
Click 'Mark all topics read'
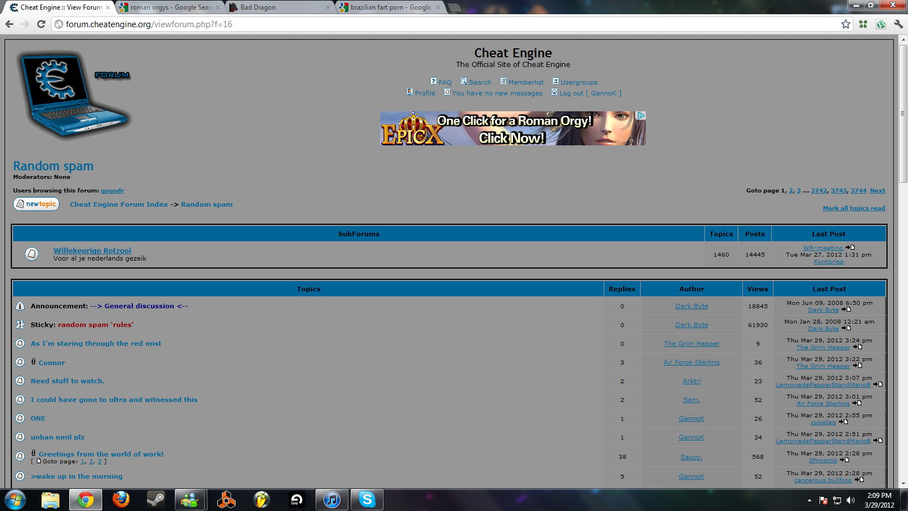854,208
